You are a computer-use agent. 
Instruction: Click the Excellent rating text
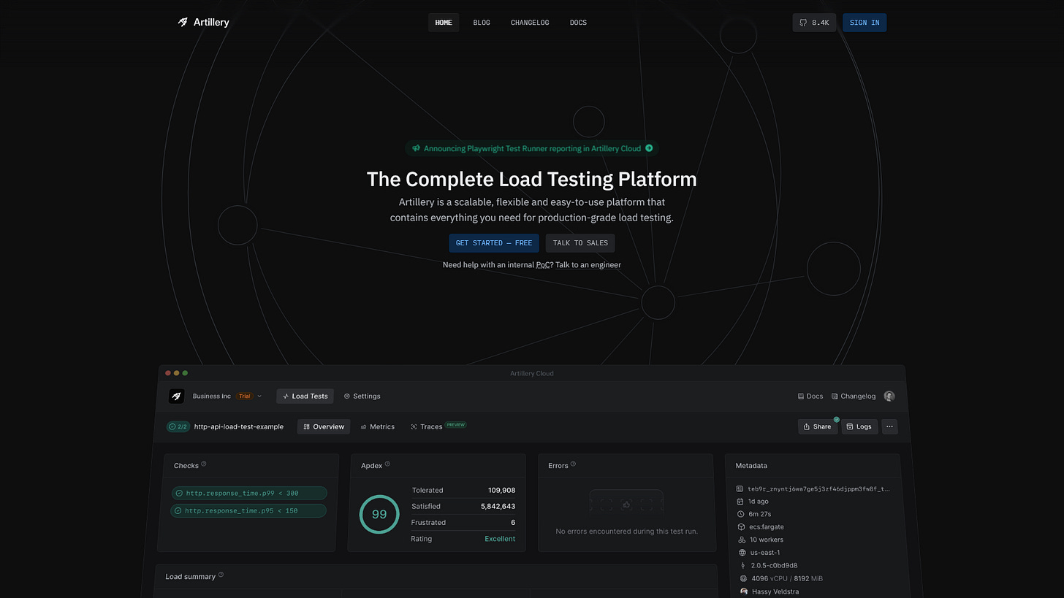[500, 539]
